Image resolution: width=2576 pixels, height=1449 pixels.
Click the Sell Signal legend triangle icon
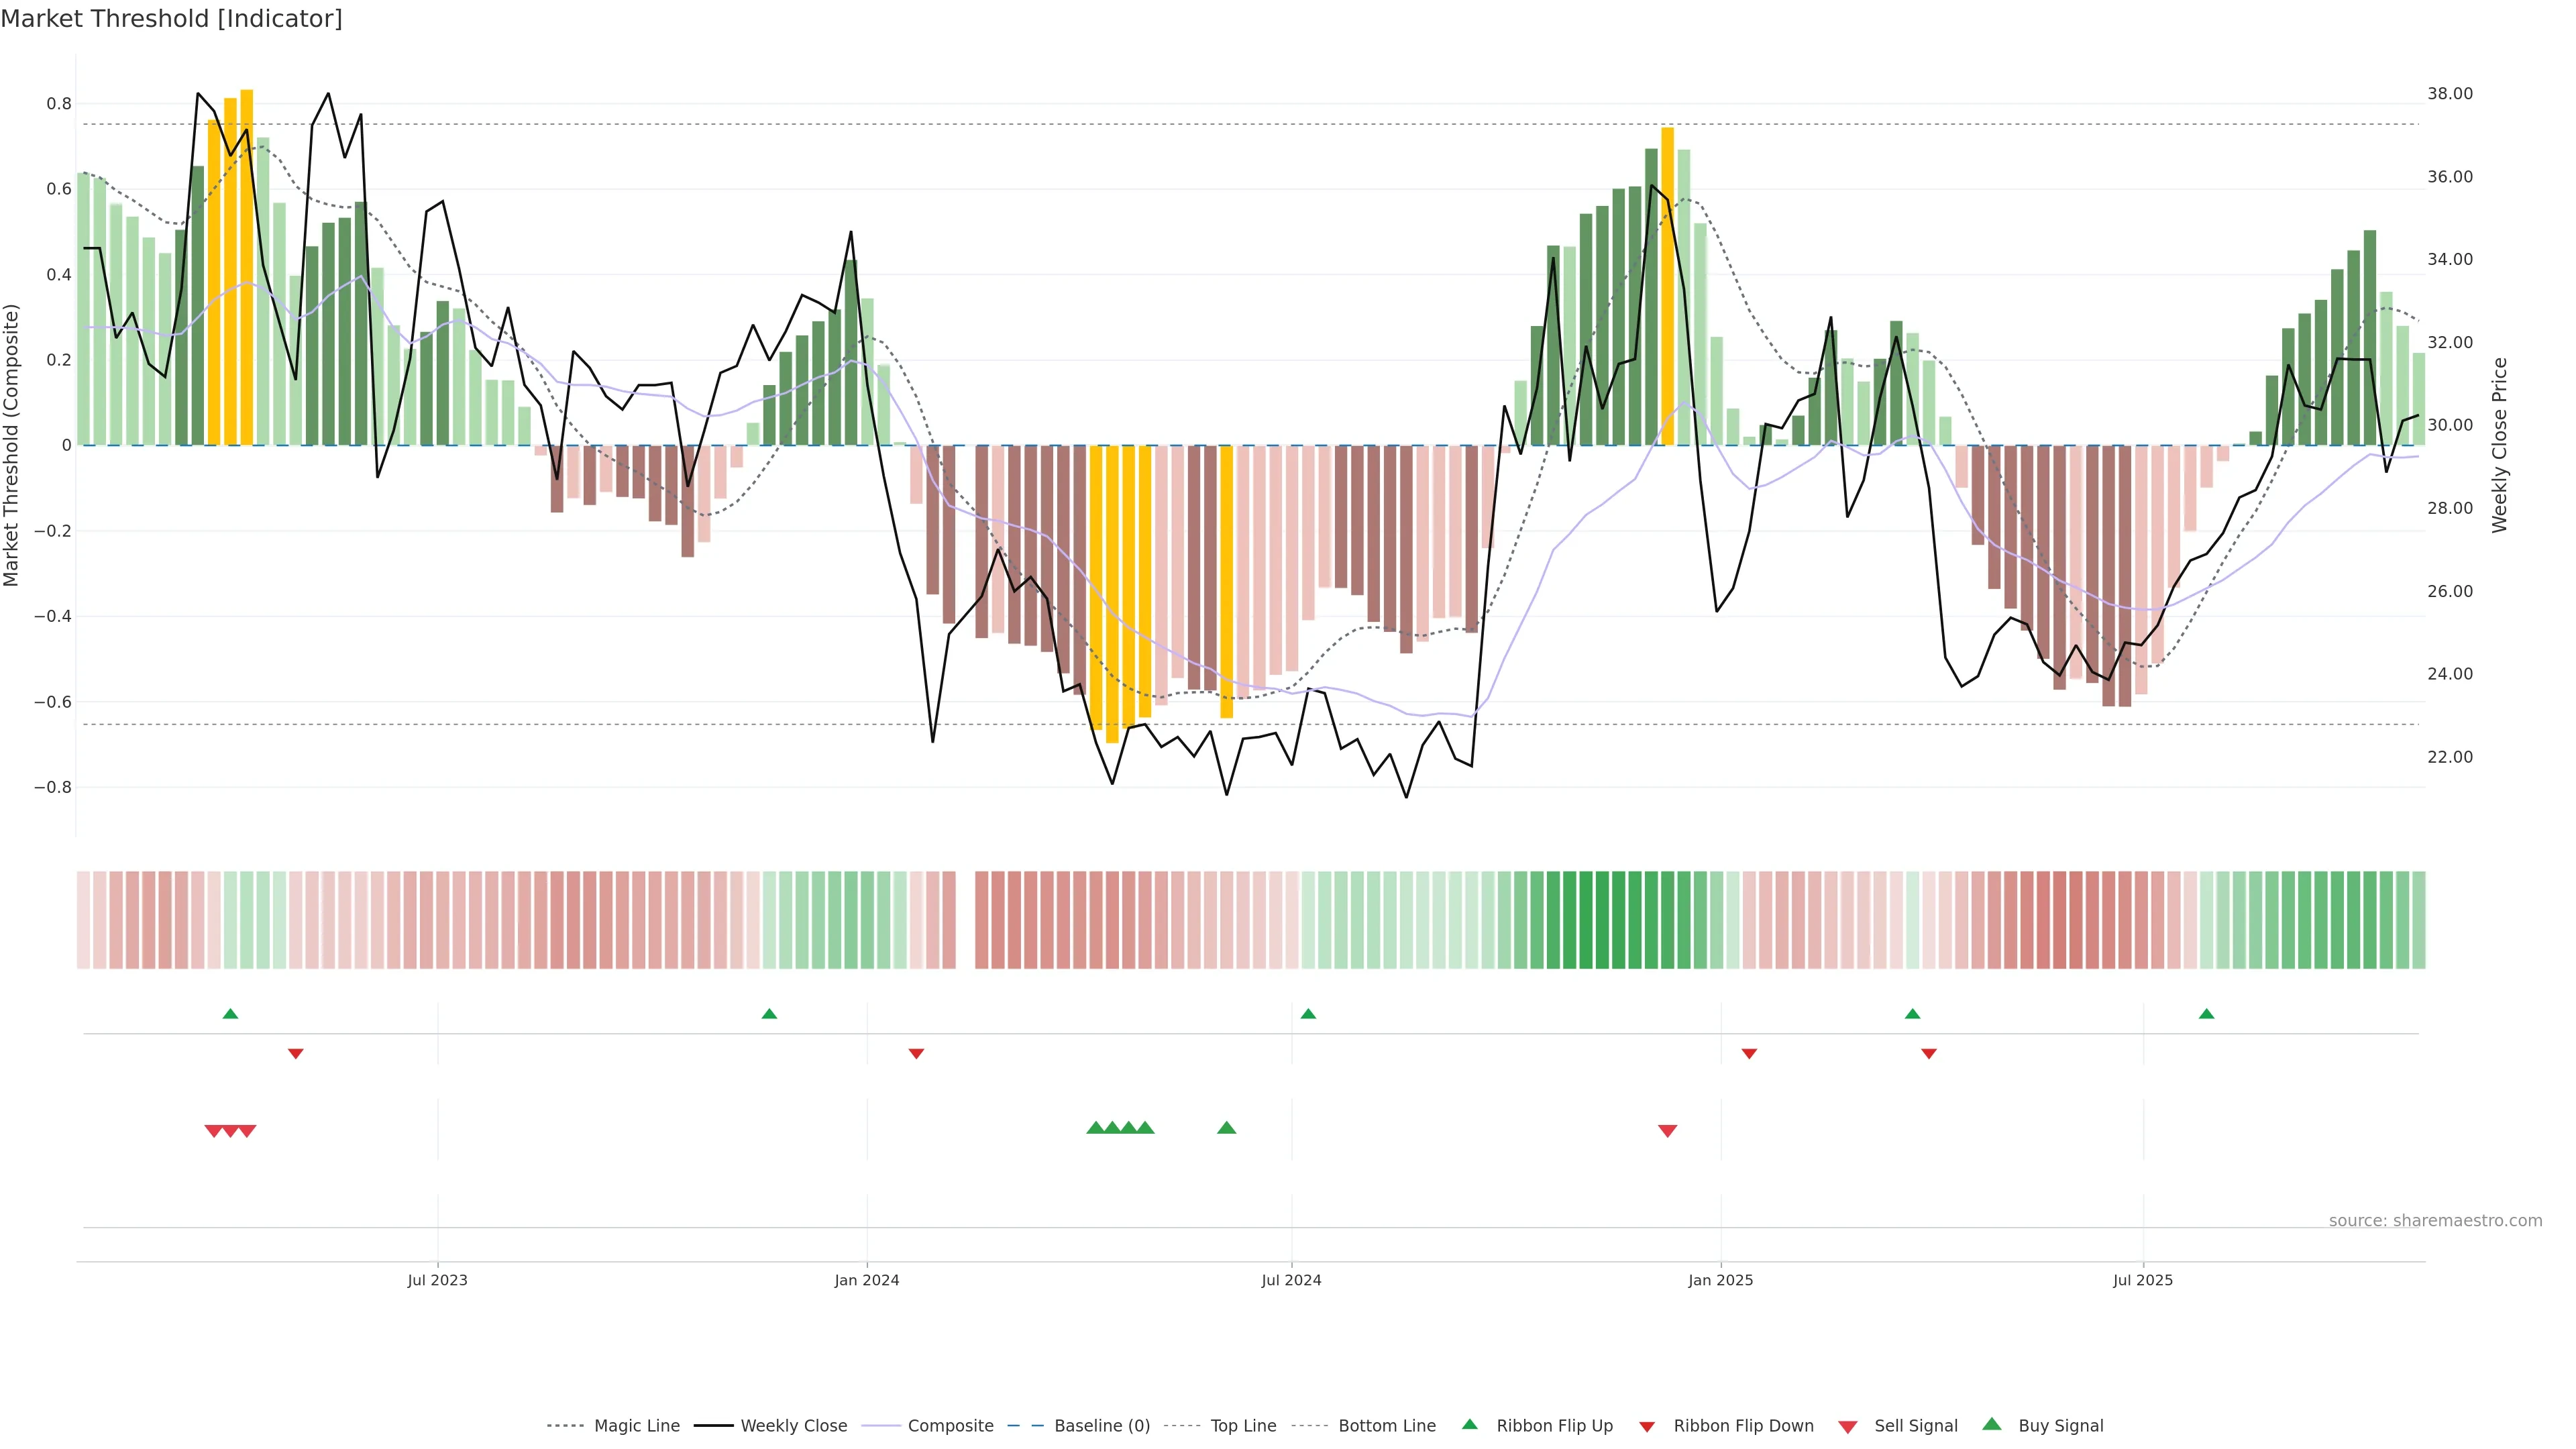(x=1847, y=1427)
